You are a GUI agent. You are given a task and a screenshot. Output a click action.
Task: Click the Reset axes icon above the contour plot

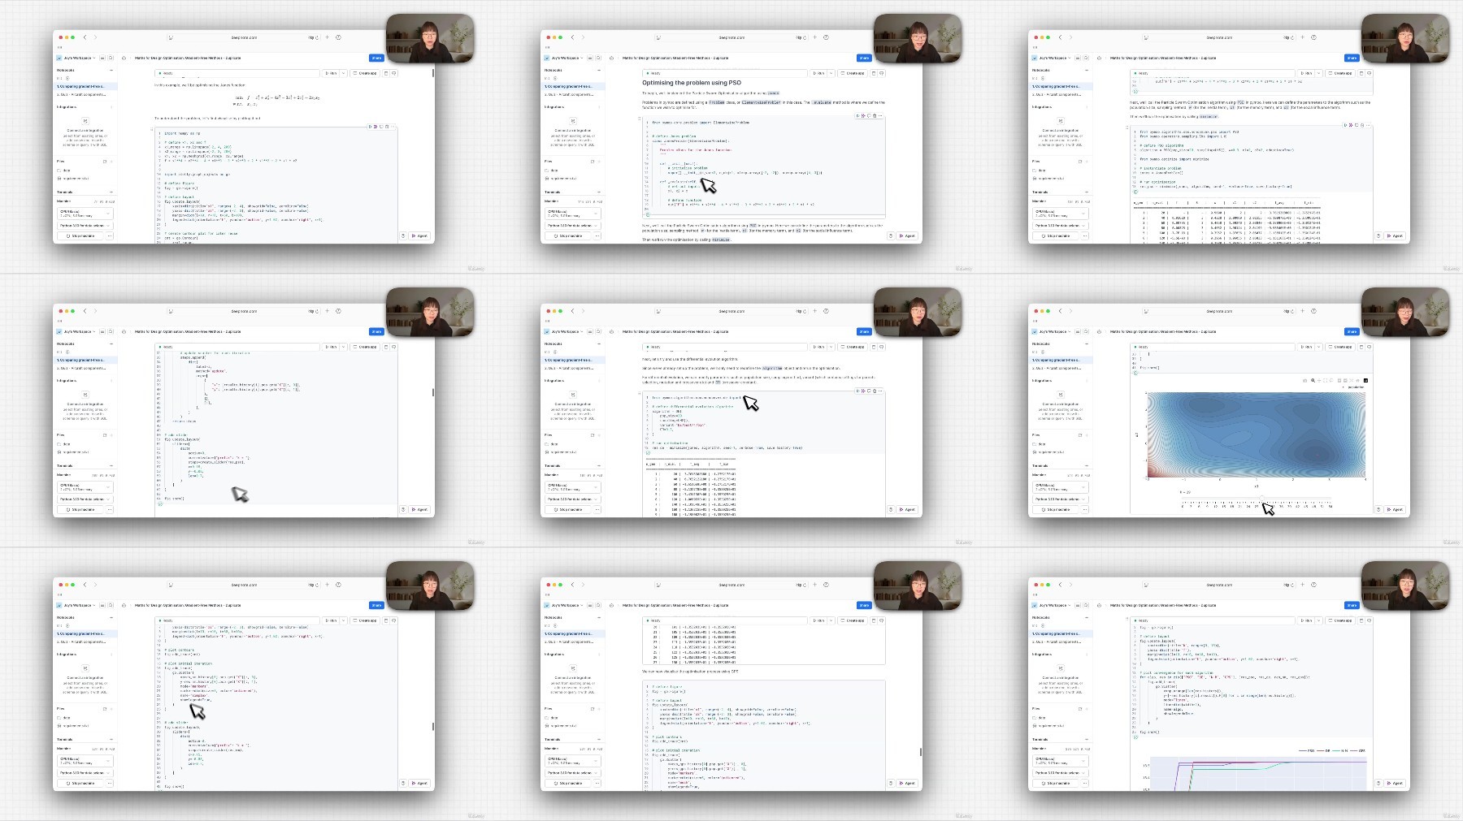click(1358, 380)
